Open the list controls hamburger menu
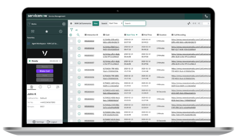 pos(71,23)
